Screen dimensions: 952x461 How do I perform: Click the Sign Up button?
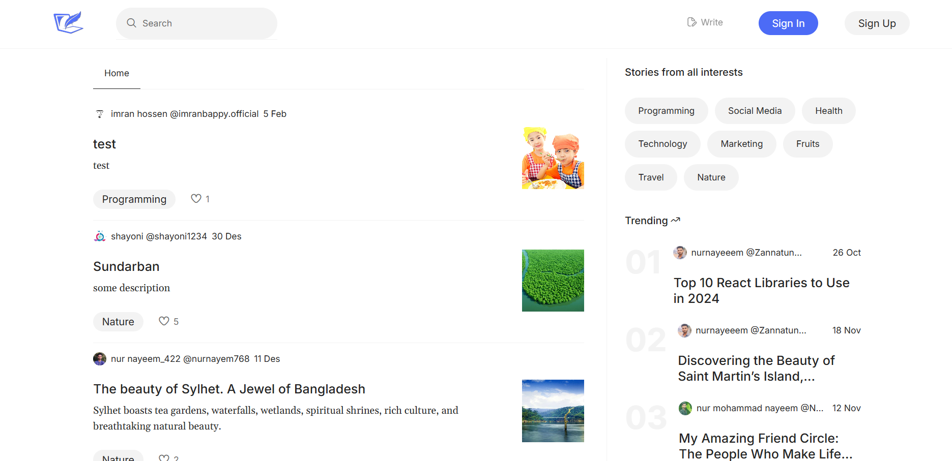coord(877,23)
